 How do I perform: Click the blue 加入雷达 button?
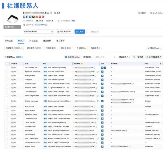(80, 32)
